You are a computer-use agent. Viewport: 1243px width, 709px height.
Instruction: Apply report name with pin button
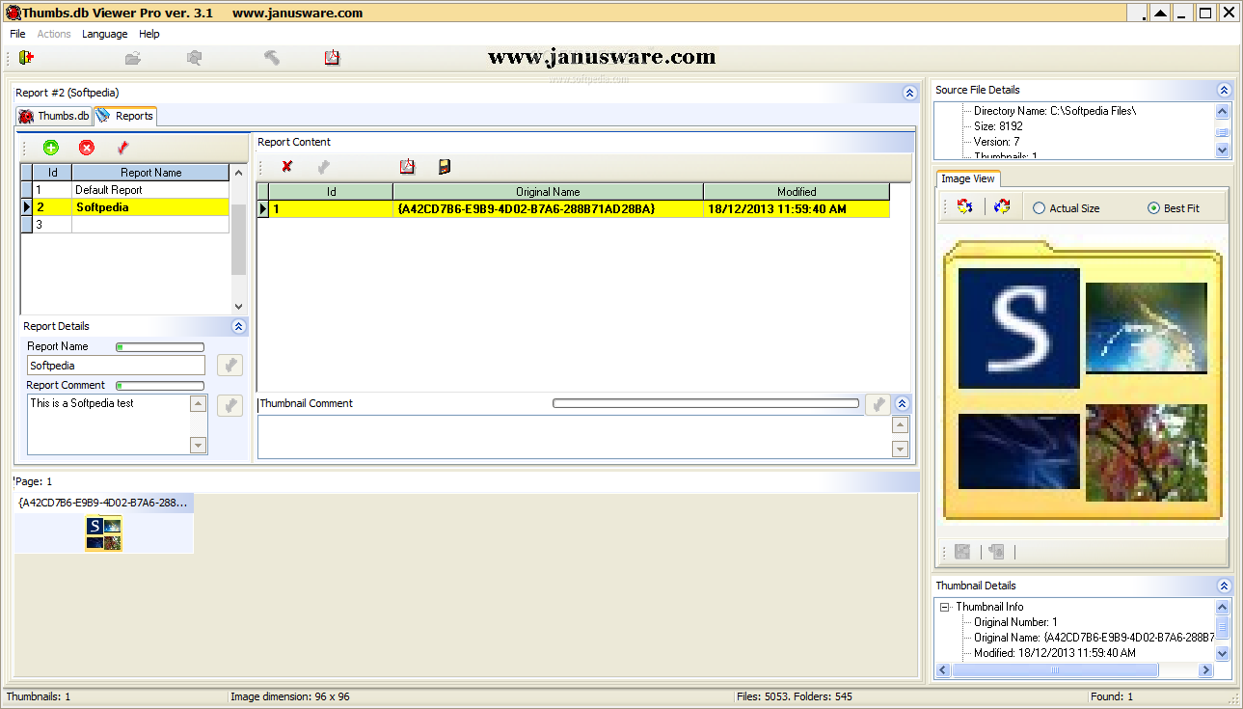(x=230, y=366)
